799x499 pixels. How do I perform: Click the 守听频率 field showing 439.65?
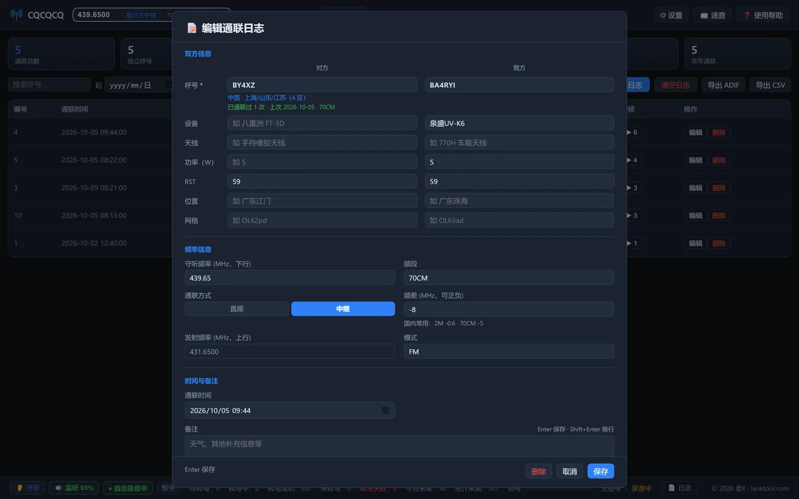(290, 278)
